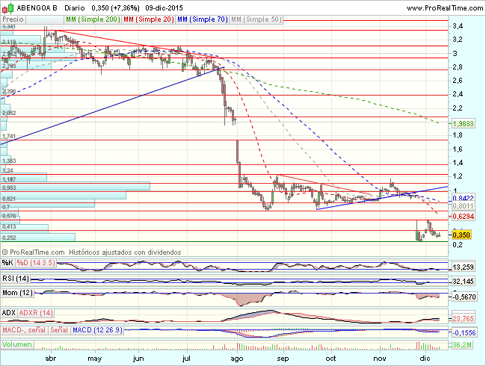Select the ADXR (14) indicator label

pos(36,313)
